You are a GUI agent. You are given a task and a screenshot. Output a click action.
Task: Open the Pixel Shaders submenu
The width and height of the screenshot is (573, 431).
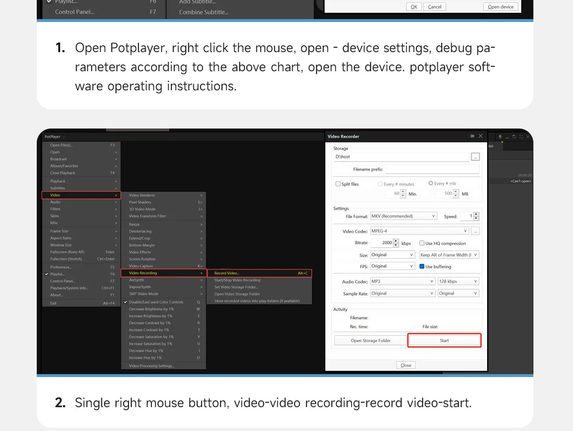tap(163, 202)
